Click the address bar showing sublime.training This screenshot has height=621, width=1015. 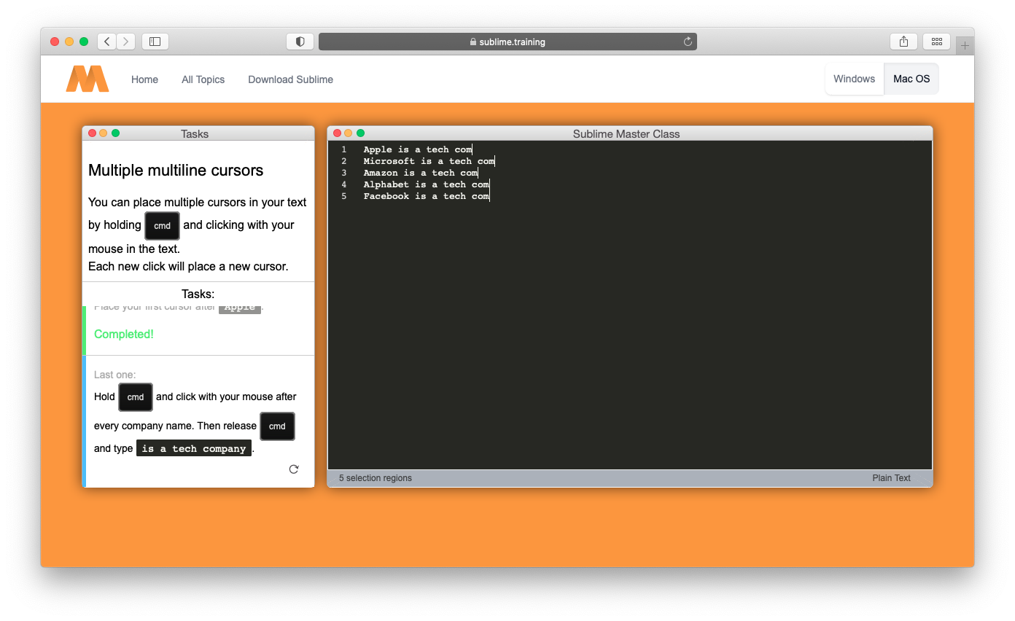pos(507,42)
